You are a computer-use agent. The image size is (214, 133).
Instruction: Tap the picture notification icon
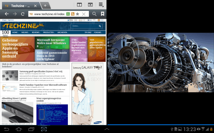[x=180, y=129]
